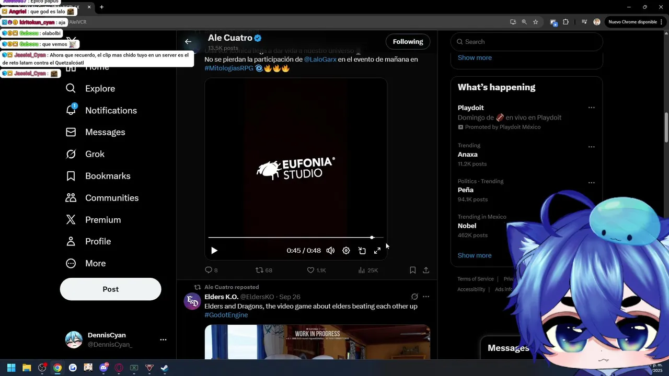Open Grok from the sidebar
This screenshot has height=376, width=669.
(x=85, y=155)
